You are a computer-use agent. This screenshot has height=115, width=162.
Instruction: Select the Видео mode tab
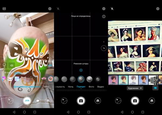coord(100,87)
